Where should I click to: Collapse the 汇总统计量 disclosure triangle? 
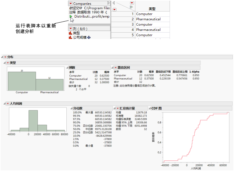(x=115, y=108)
